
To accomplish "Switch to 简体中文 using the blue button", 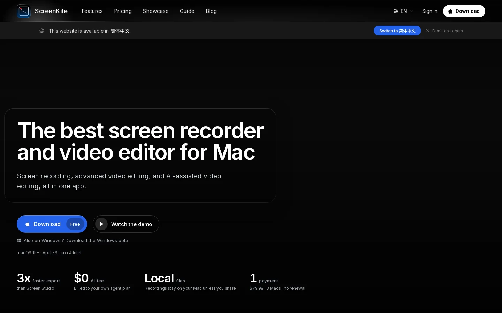I will tap(397, 31).
